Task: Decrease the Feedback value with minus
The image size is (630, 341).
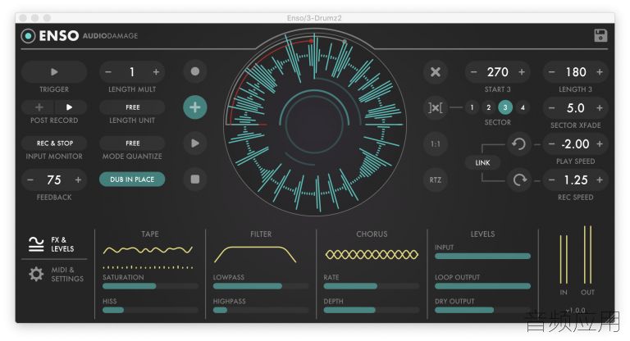Action: (30, 180)
